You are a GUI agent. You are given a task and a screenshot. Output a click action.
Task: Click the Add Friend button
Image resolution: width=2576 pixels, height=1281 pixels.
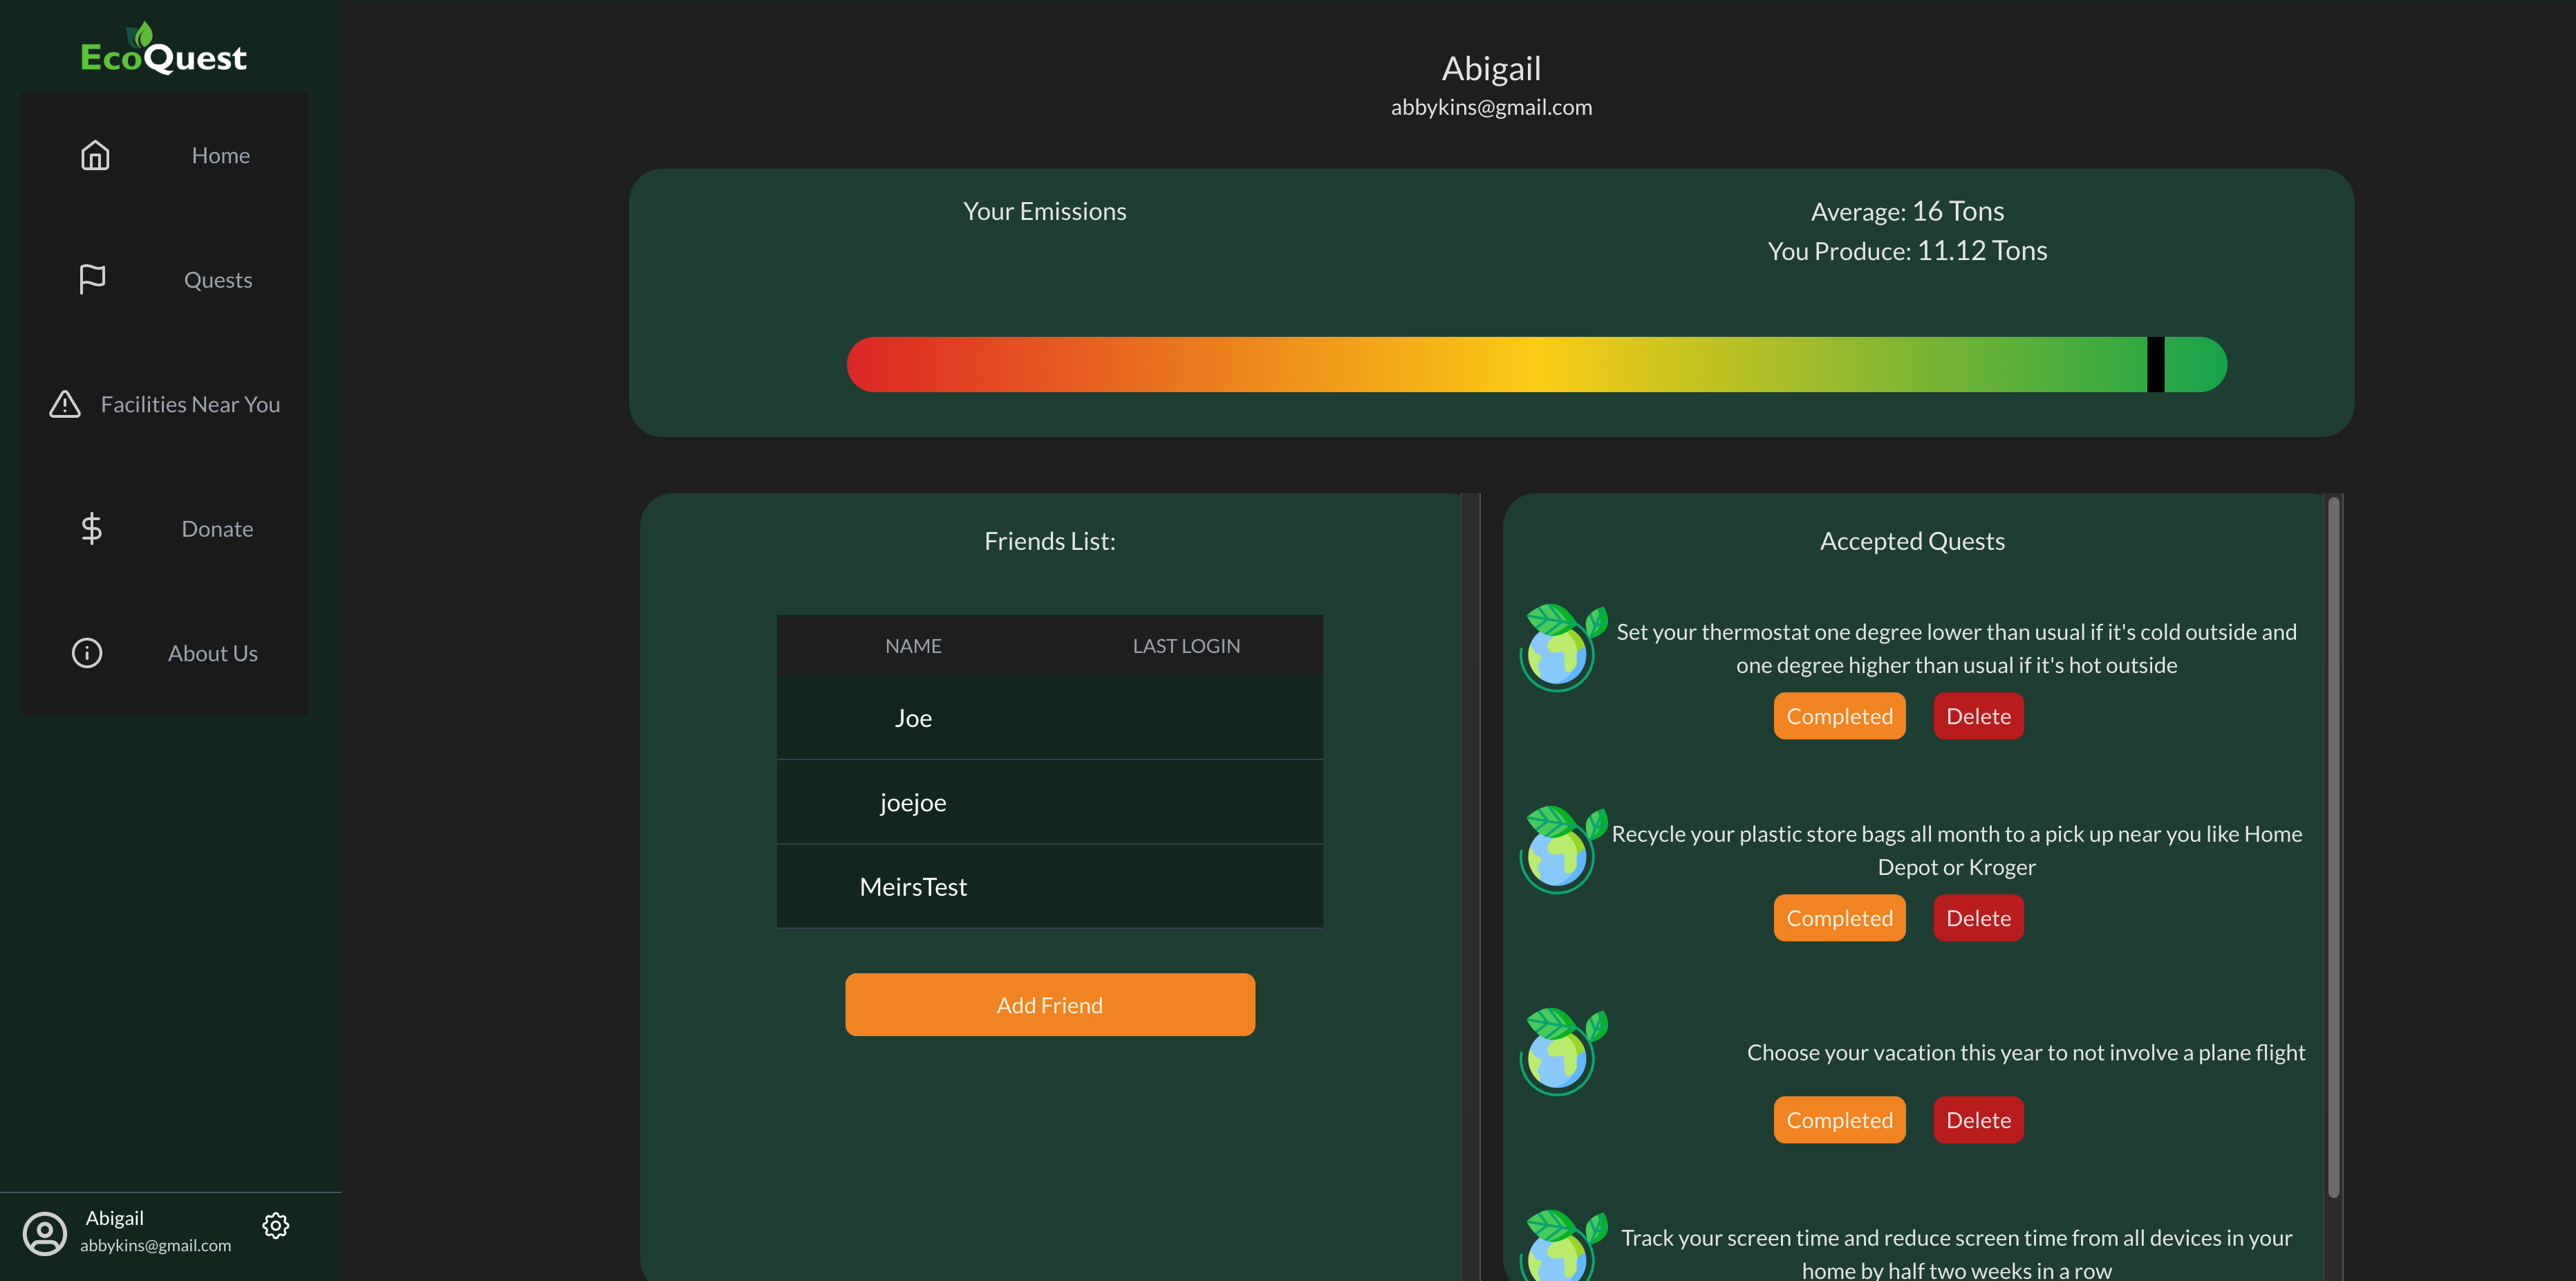(x=1049, y=1004)
